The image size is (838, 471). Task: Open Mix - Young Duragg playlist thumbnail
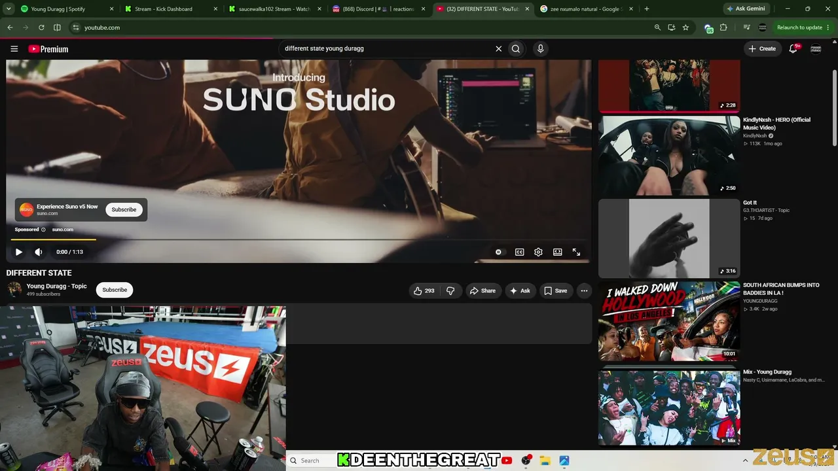(669, 407)
